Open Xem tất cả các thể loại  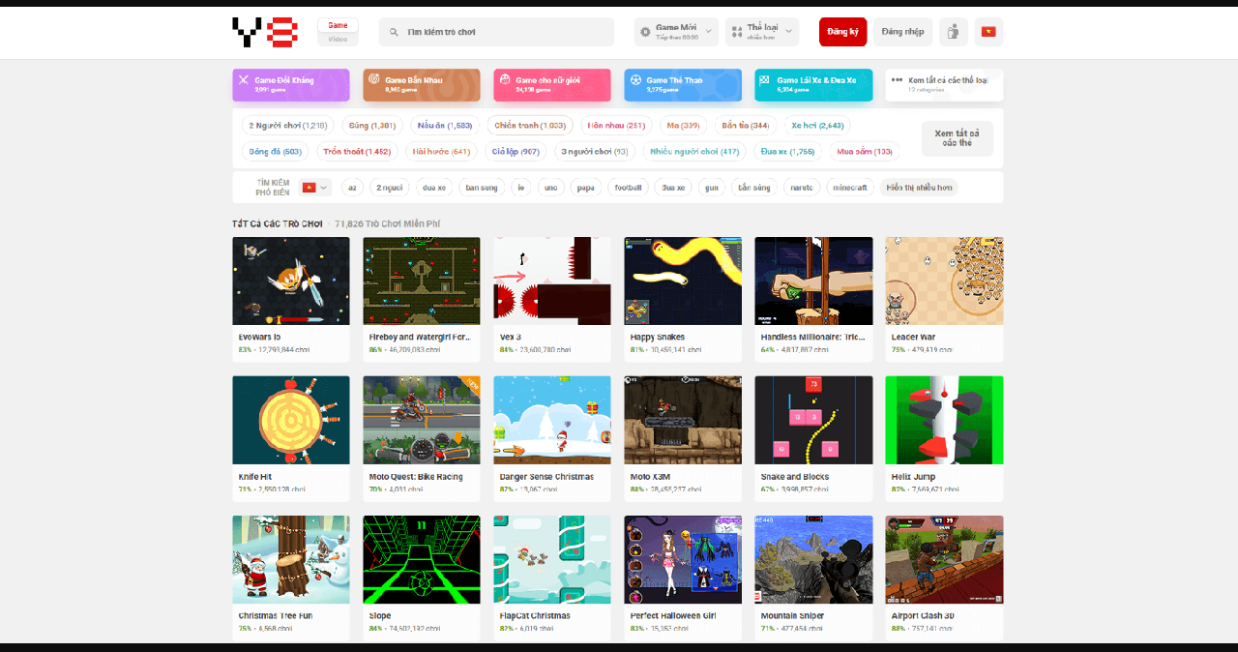(943, 85)
